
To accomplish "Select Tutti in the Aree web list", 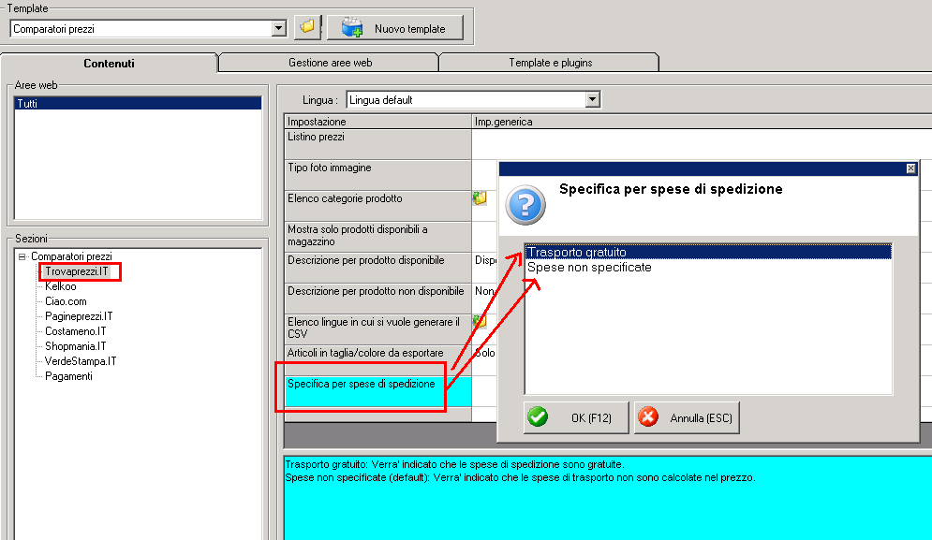I will pyautogui.click(x=138, y=103).
